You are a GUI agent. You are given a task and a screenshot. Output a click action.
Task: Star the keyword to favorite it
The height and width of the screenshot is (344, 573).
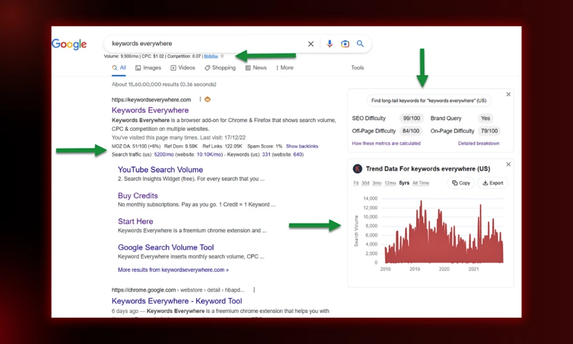222,56
